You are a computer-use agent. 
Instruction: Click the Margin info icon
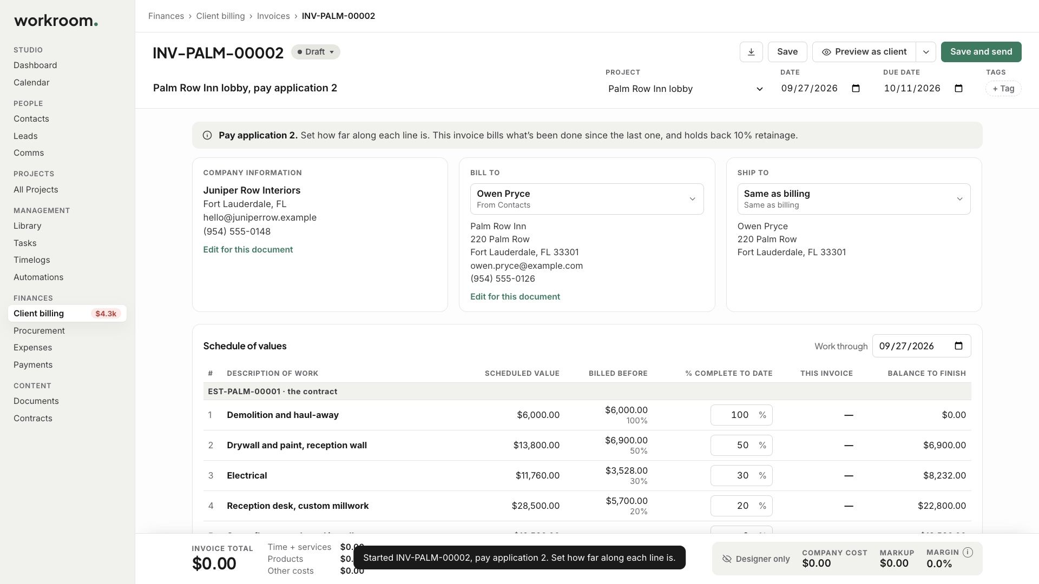(x=968, y=552)
